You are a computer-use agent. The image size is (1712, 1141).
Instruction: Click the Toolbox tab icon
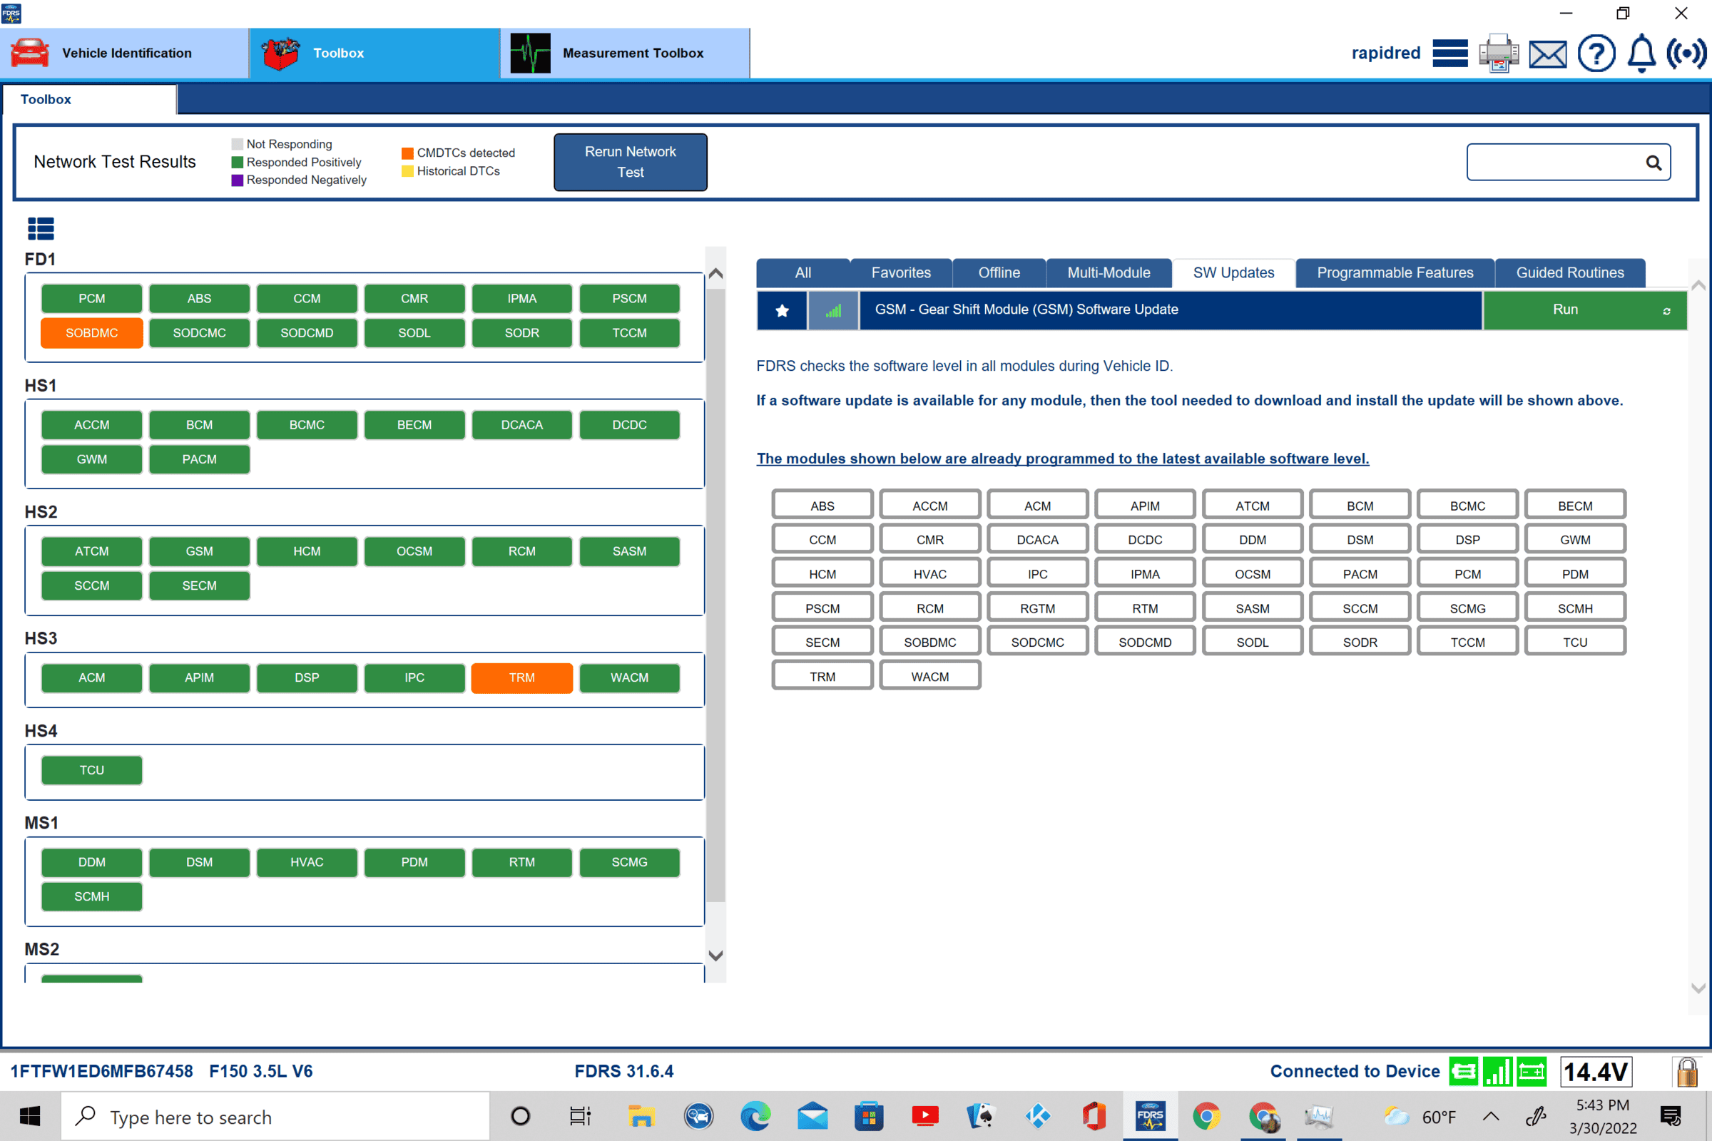279,52
